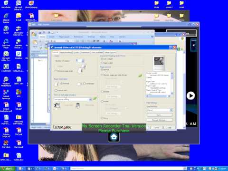228x171 pixels.
Task: Click the Help button at dialog bottom
Action: pos(169,127)
